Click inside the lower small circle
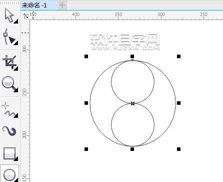This screenshot has height=182, width=223. [132, 125]
